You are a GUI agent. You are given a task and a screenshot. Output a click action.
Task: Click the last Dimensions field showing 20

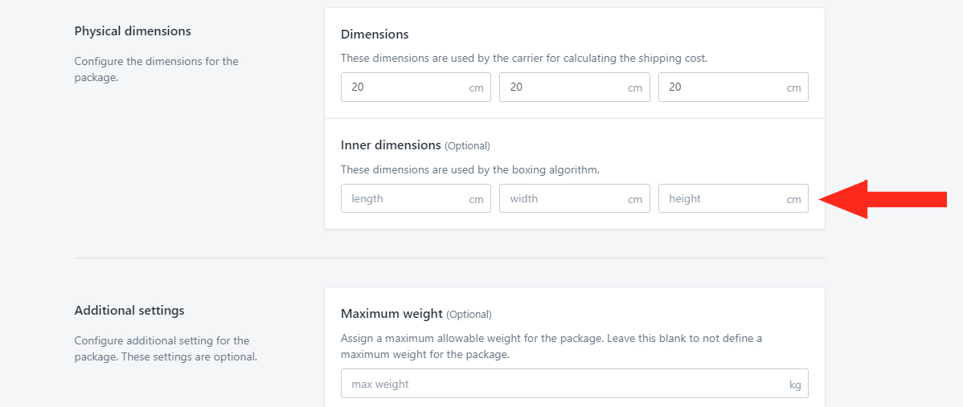733,87
